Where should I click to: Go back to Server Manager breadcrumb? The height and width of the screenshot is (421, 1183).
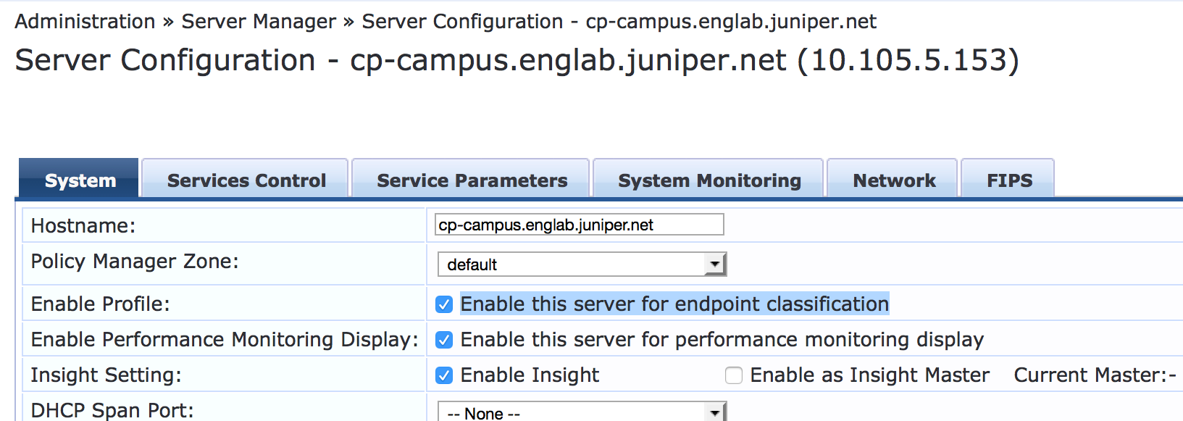pyautogui.click(x=259, y=22)
